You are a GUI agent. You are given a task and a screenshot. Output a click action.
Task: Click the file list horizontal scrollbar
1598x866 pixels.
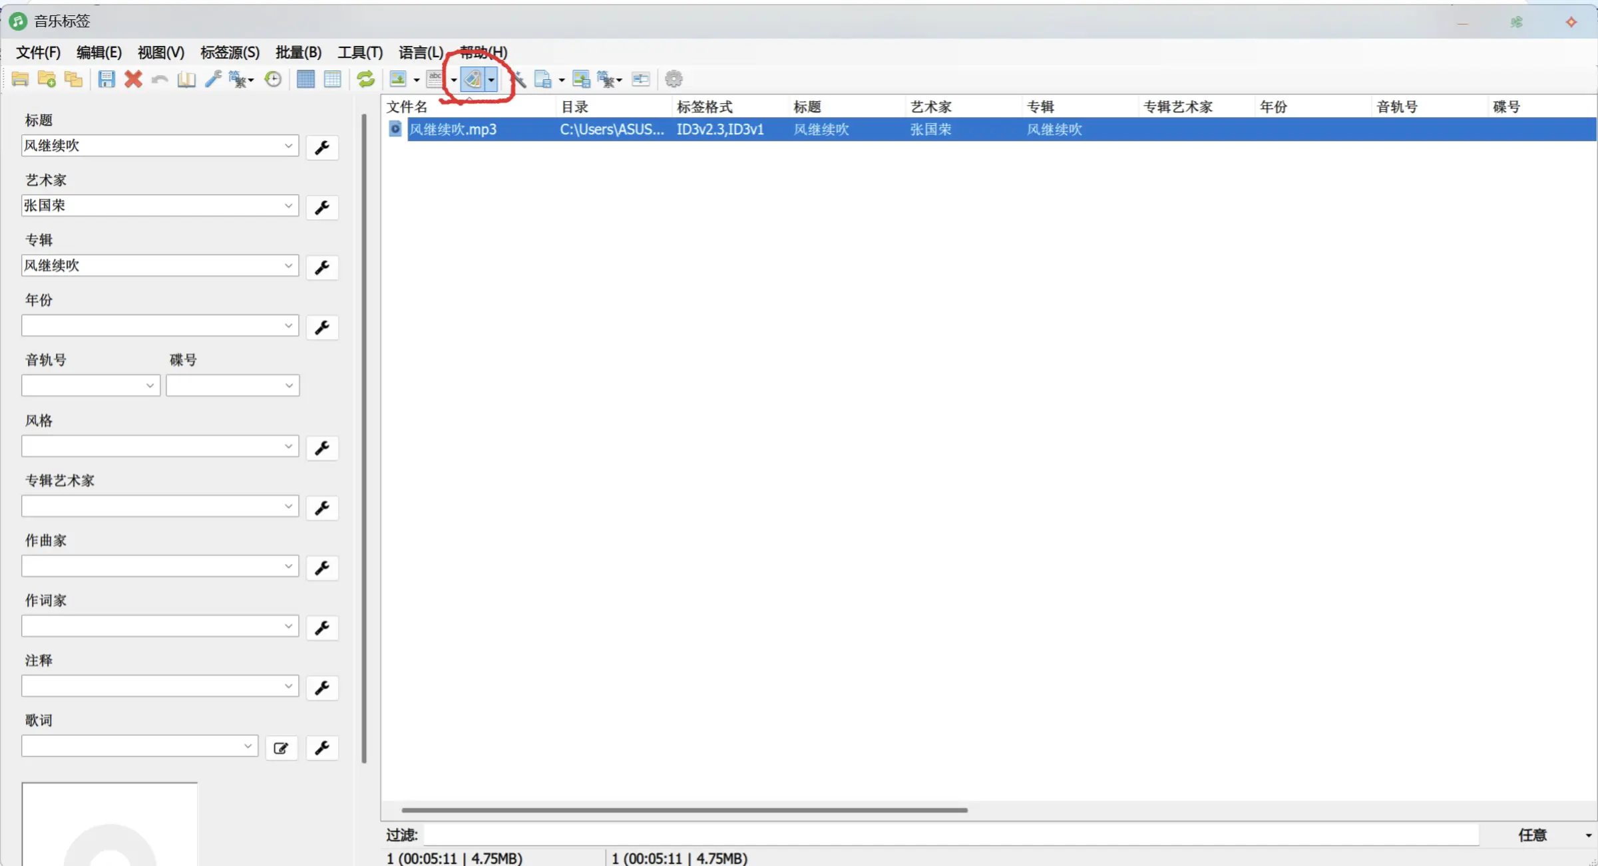[684, 810]
